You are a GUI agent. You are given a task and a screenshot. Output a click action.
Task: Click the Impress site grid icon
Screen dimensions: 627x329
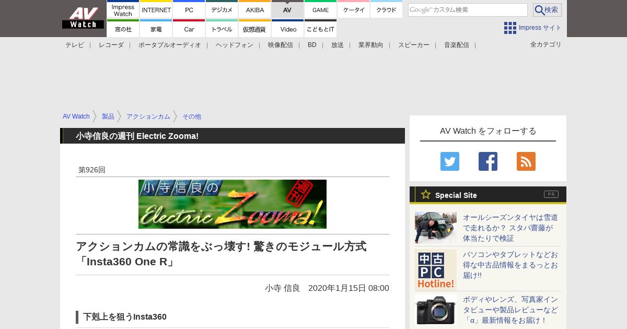510,28
